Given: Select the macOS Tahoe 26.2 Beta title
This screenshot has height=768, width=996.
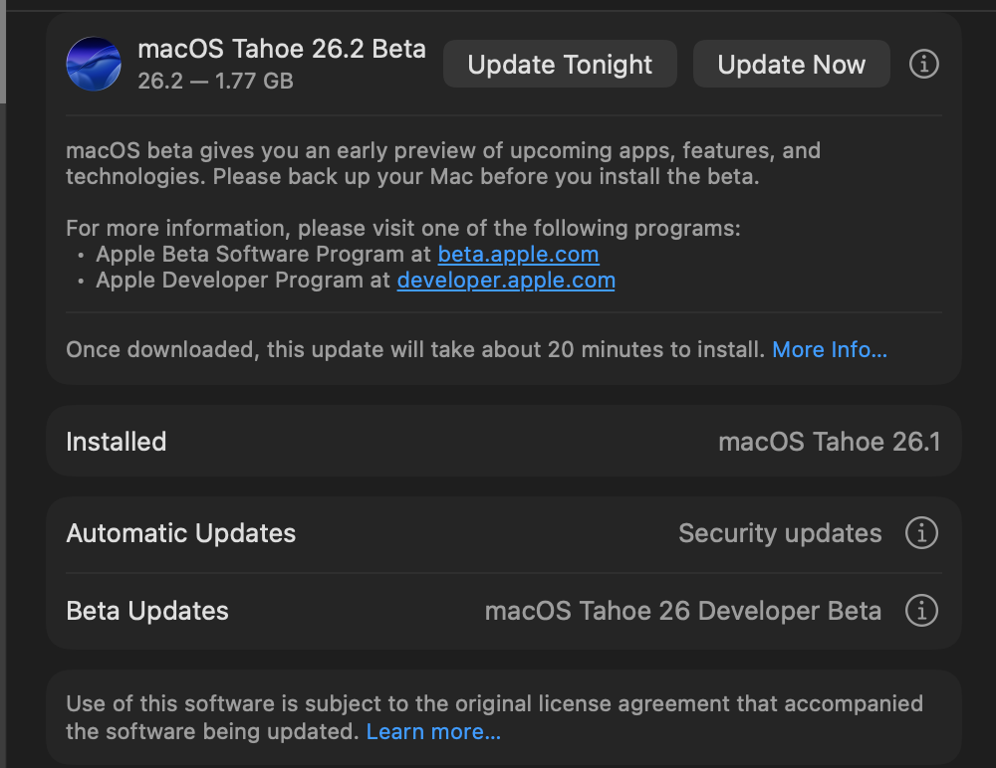Looking at the screenshot, I should pos(282,49).
